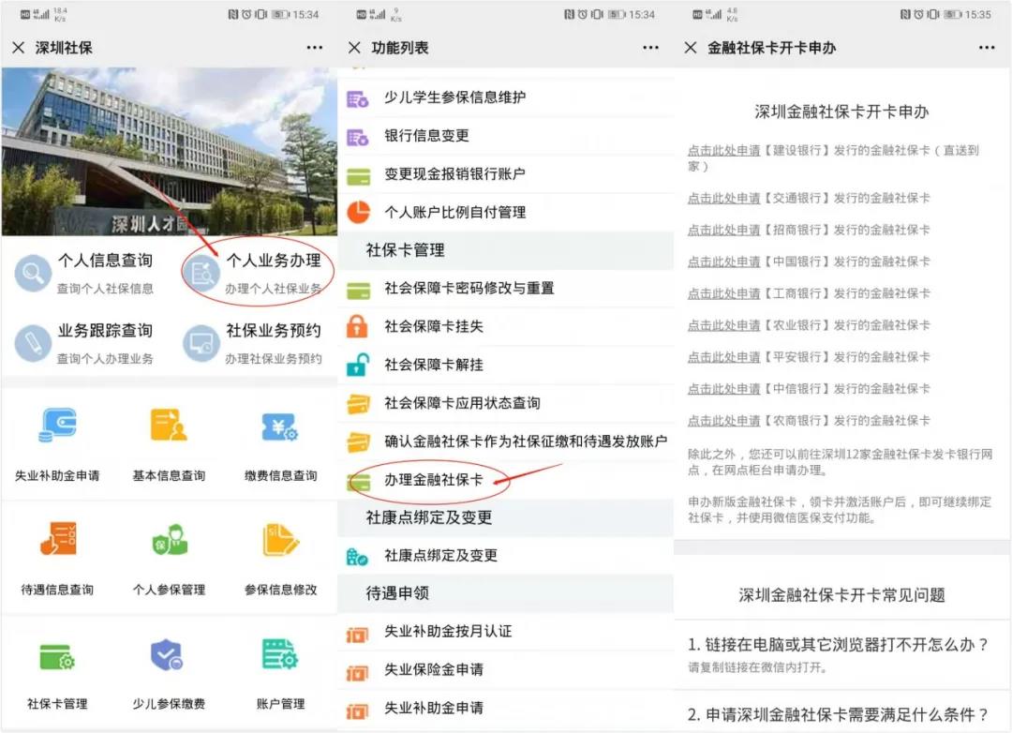Open 少儿参保缴费 shield icon
Image resolution: width=1012 pixels, height=733 pixels.
pyautogui.click(x=167, y=656)
